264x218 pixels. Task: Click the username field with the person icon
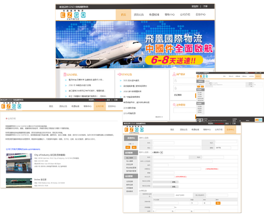click(x=185, y=81)
